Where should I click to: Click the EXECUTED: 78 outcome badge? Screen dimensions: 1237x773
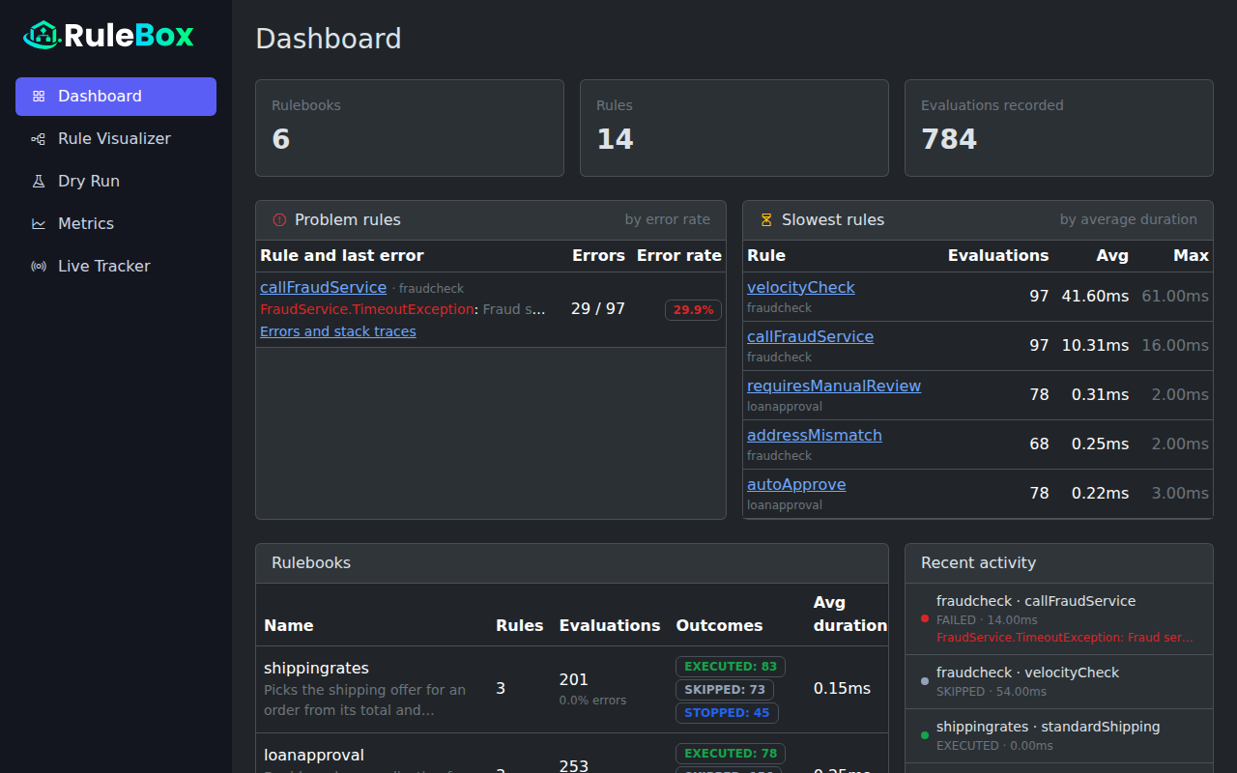tap(731, 754)
